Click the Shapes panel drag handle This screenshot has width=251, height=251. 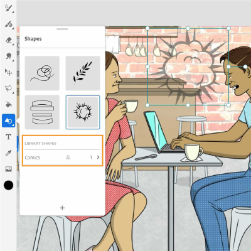point(62,29)
